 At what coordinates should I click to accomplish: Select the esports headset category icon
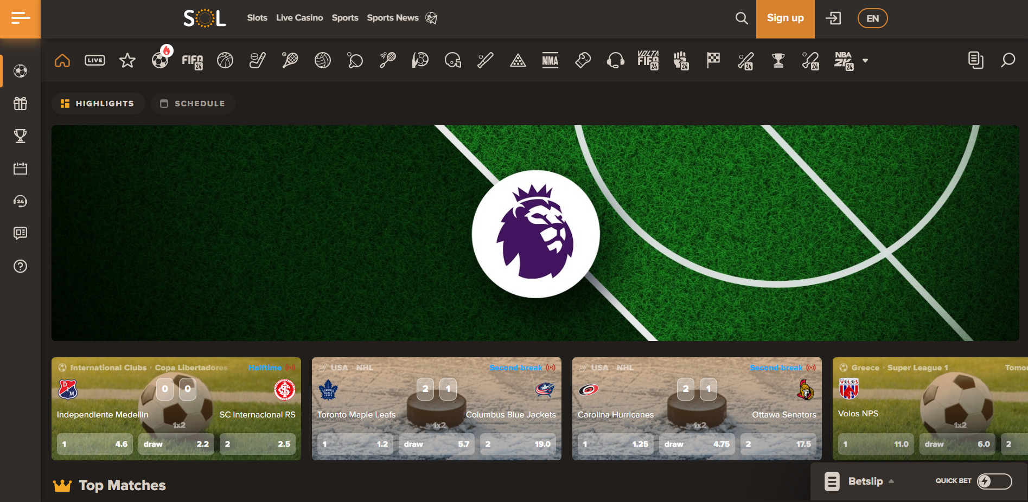pyautogui.click(x=616, y=60)
